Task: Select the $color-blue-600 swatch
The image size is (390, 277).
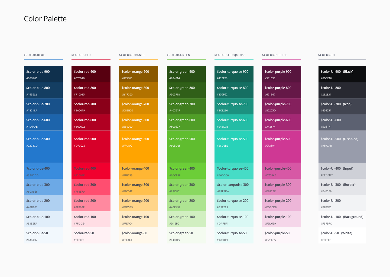Action: 43,123
